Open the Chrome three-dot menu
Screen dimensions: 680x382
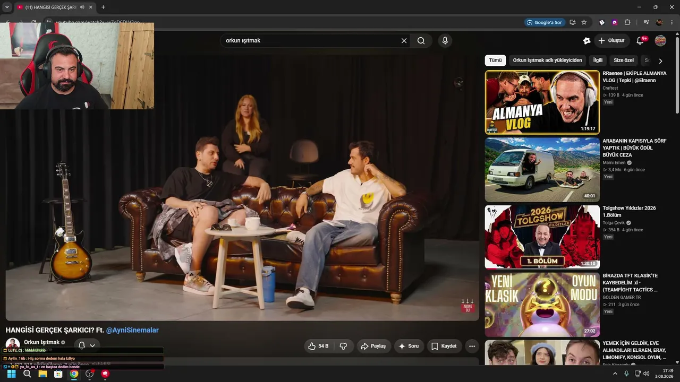[672, 22]
